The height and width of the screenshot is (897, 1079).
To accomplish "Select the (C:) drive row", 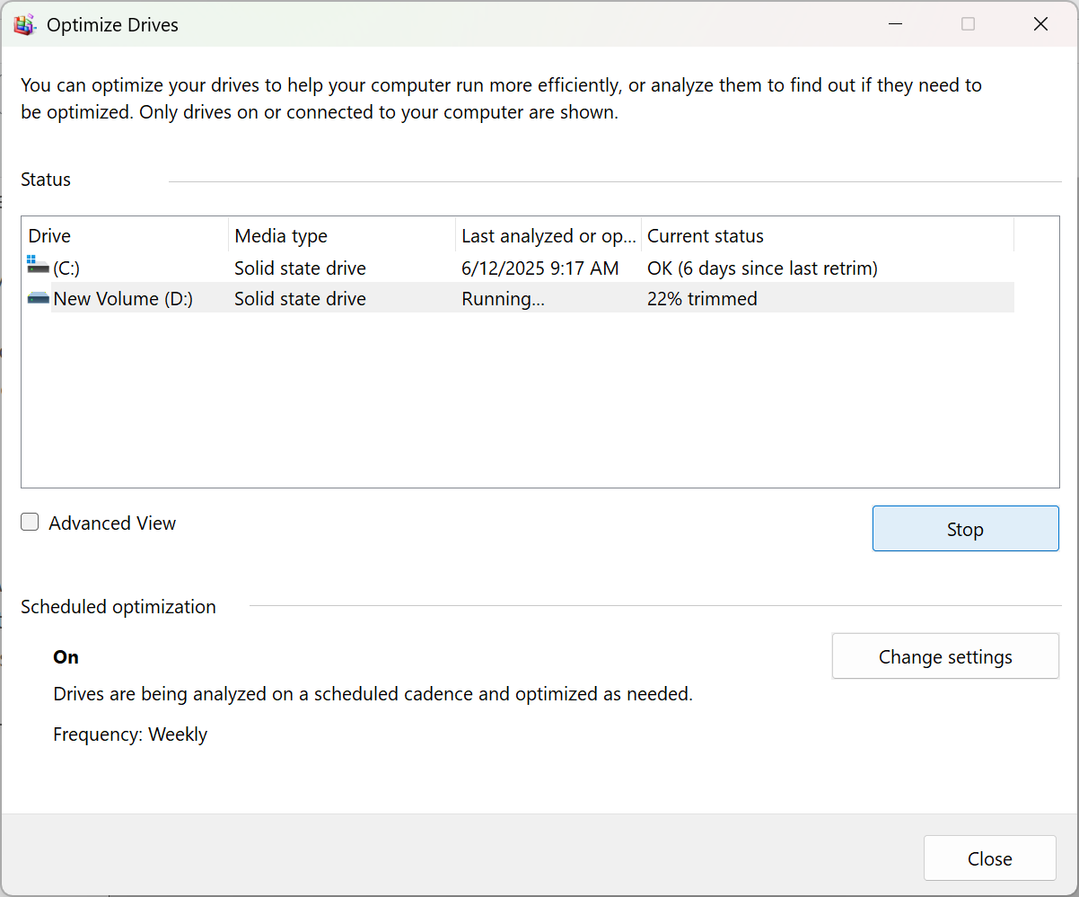I will point(66,268).
